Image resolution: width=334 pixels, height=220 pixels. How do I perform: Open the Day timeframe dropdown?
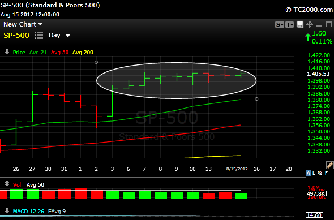tap(59, 35)
